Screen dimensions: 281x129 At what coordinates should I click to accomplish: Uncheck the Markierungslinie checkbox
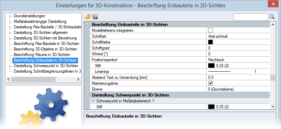(x=210, y=83)
